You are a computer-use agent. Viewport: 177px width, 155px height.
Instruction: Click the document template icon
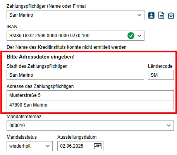point(161,15)
